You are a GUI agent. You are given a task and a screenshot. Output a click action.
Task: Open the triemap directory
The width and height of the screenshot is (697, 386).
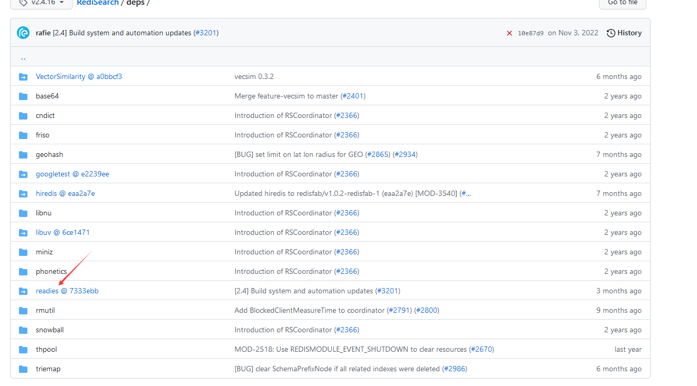pyautogui.click(x=48, y=369)
